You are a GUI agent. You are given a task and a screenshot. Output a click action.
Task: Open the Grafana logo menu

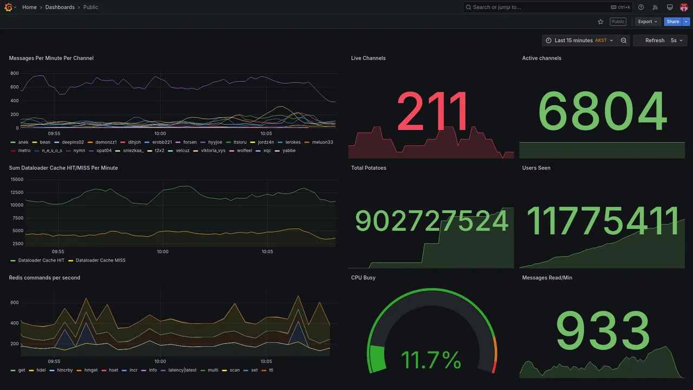(x=8, y=7)
